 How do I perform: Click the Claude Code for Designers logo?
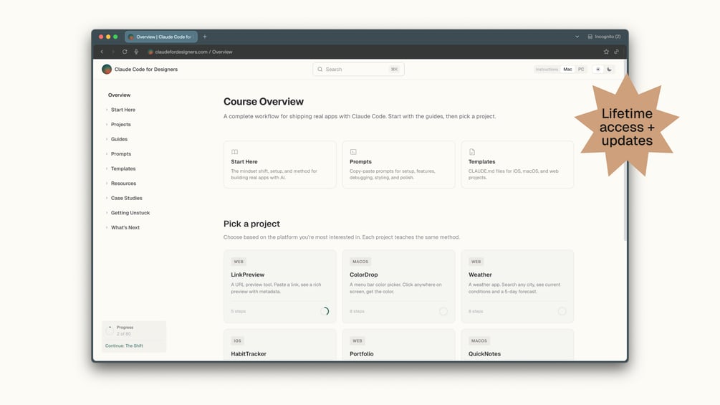tap(107, 70)
